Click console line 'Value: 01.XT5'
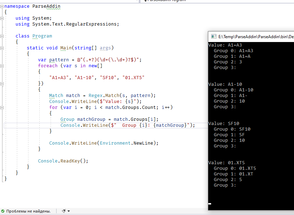The height and width of the screenshot is (215, 294). (227, 163)
